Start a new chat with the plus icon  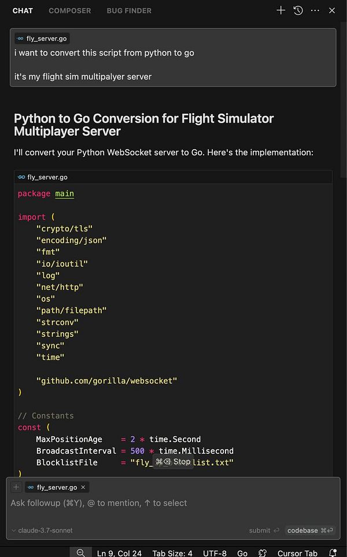pyautogui.click(x=281, y=10)
